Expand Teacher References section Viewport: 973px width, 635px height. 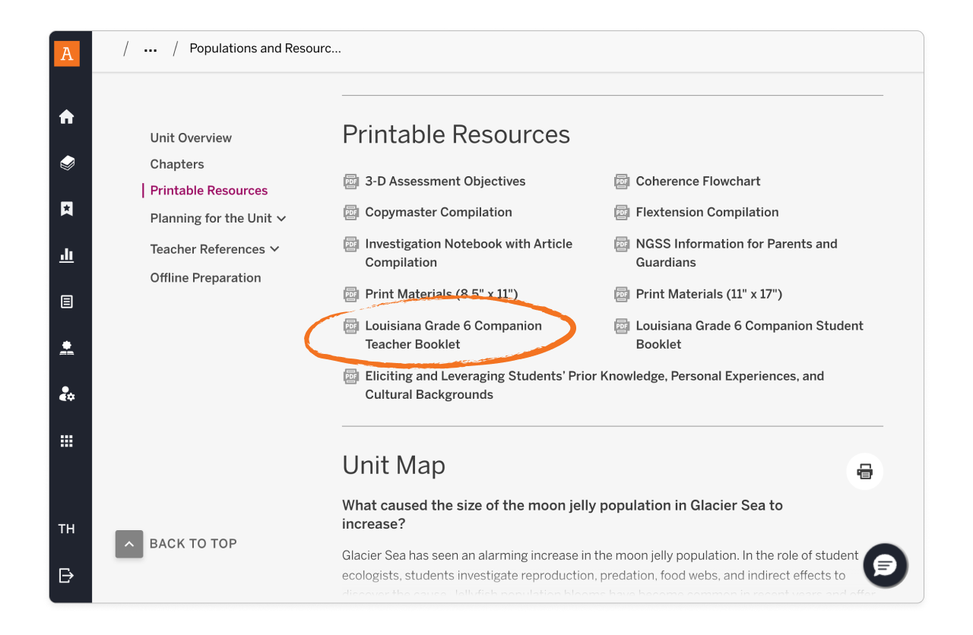point(214,249)
